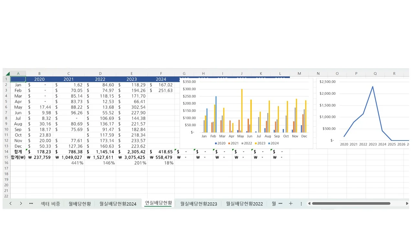Select column D header
Screen dimensions: 414x232
[x=100, y=73]
